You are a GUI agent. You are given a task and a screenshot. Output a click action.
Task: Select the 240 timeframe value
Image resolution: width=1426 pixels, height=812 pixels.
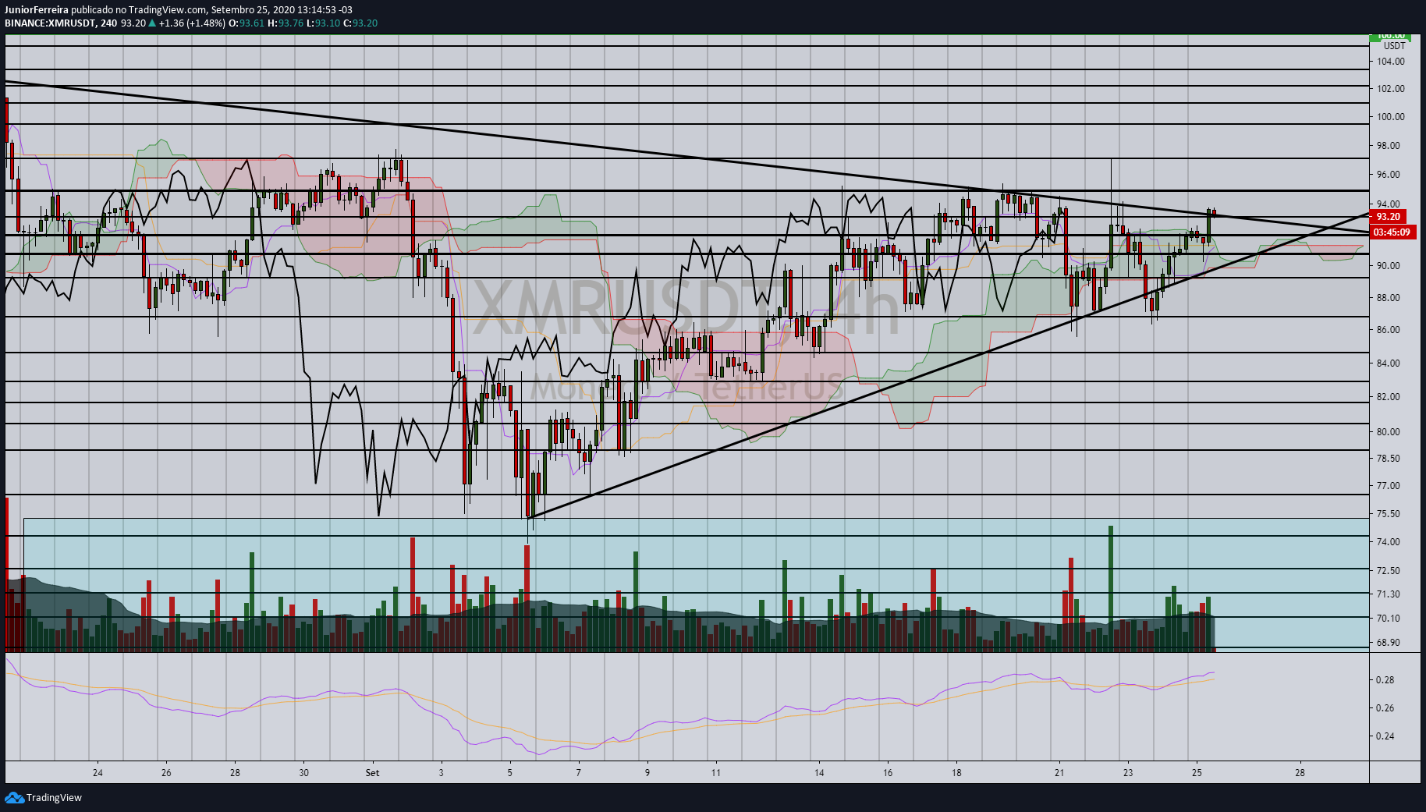tap(108, 23)
